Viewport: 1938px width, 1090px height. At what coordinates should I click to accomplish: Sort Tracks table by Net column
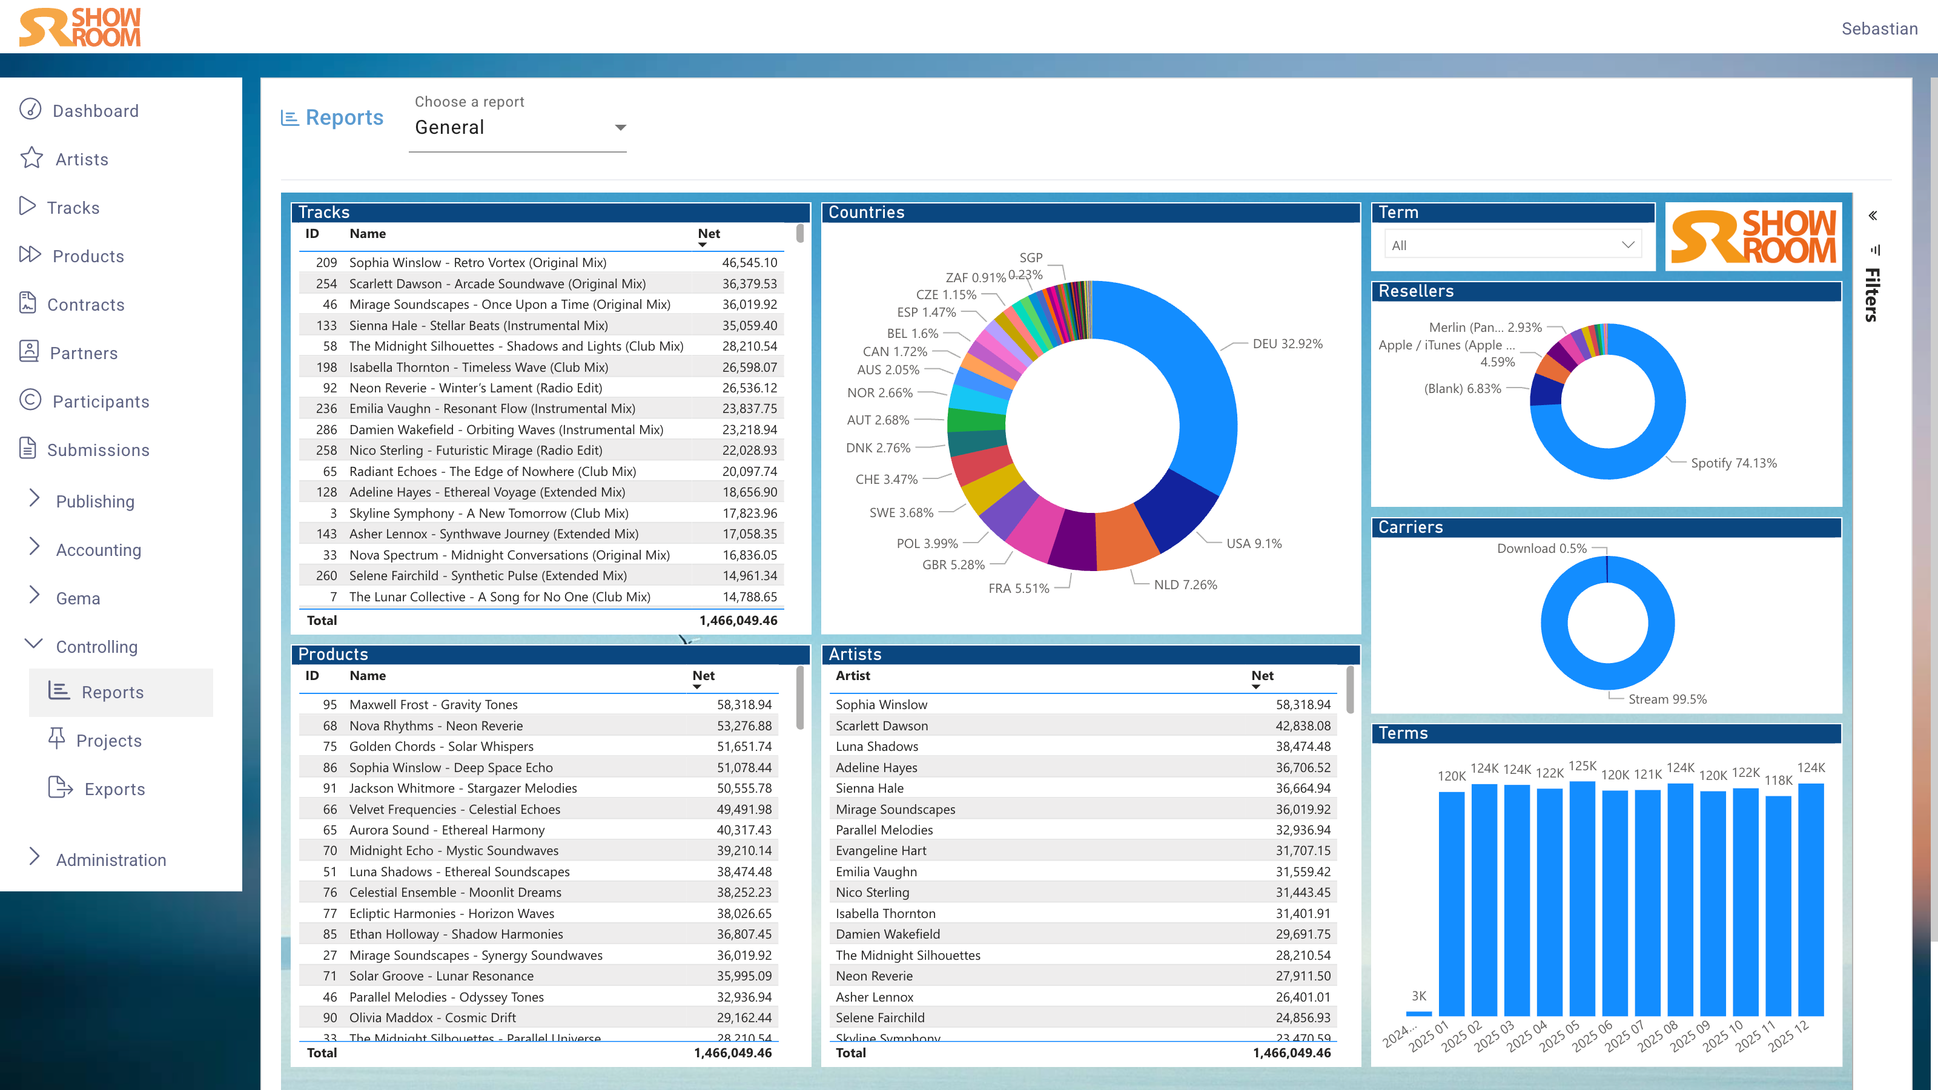pyautogui.click(x=708, y=234)
